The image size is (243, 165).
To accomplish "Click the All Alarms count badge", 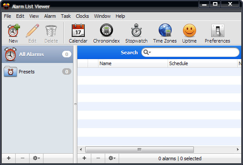I will [x=67, y=54].
